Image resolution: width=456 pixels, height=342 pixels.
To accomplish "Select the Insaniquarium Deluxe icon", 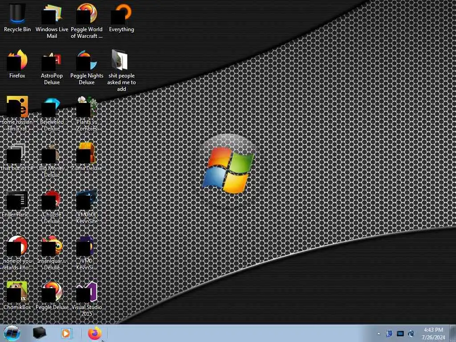I will pyautogui.click(x=52, y=252).
